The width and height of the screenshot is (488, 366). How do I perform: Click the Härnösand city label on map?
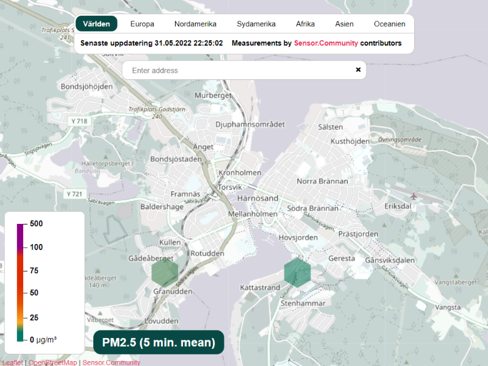(x=257, y=198)
